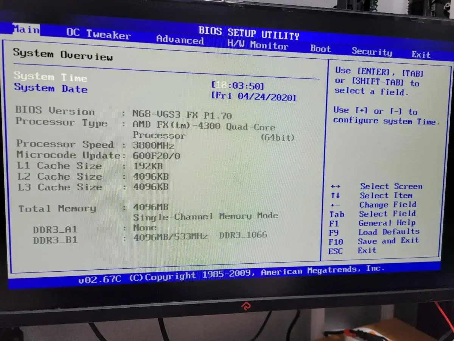Click the BIOS SETUP UTILITY title

point(249,33)
